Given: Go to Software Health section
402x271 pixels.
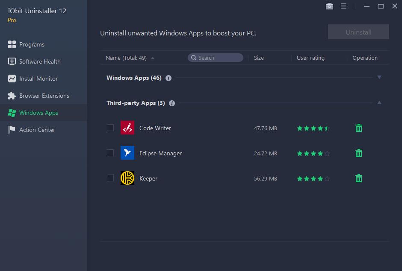Looking at the screenshot, I should pyautogui.click(x=40, y=61).
